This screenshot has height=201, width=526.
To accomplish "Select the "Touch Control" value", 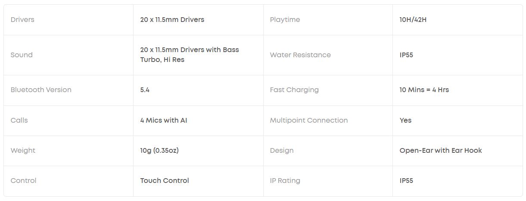I will (164, 181).
